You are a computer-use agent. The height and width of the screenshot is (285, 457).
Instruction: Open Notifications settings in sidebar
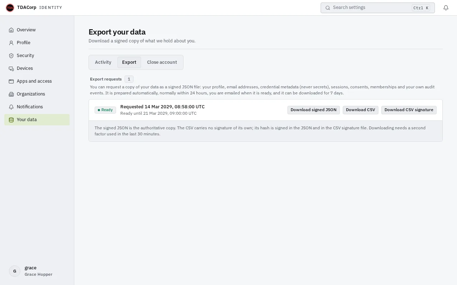coord(37,107)
